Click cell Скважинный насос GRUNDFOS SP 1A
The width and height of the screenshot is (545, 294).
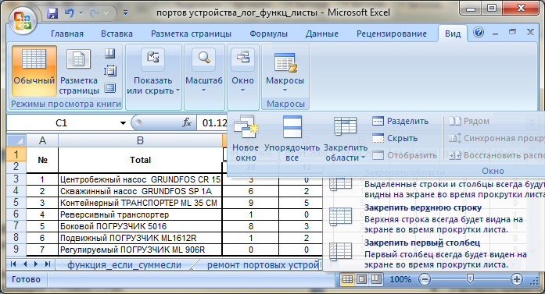(140, 191)
